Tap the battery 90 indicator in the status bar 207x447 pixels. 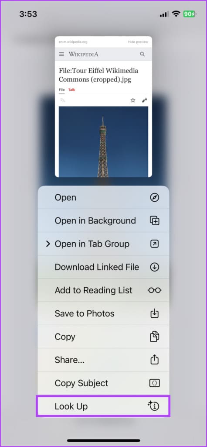pos(189,14)
